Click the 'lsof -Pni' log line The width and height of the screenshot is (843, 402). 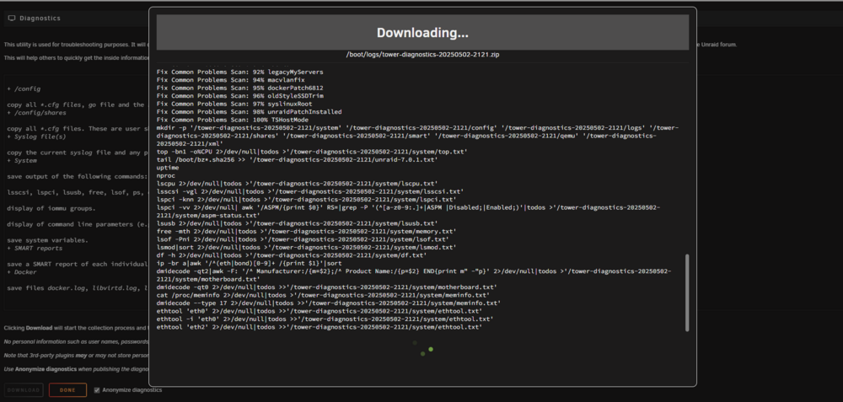[303, 239]
